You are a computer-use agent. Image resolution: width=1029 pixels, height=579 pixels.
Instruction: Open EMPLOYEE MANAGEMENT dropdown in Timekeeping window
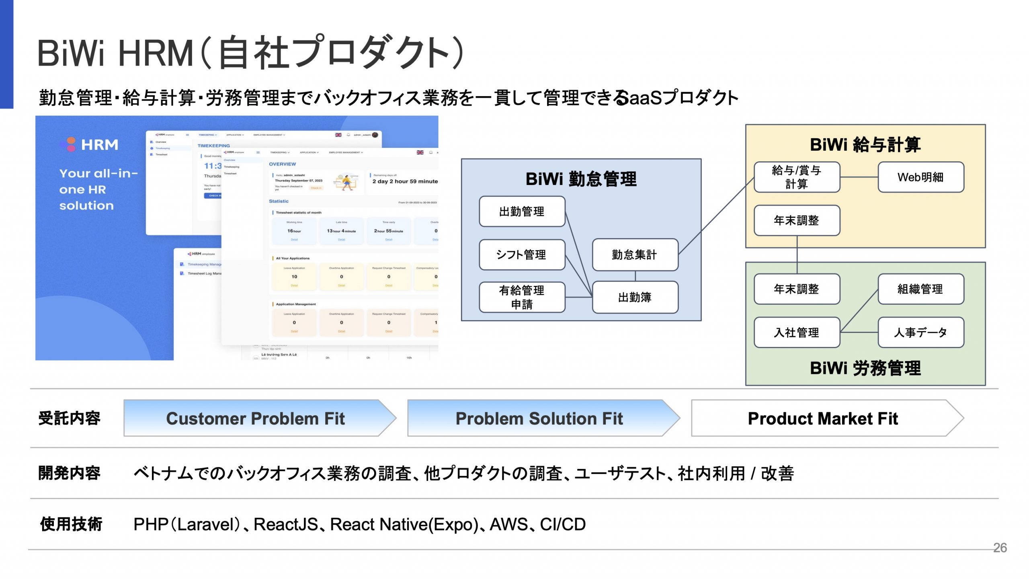[x=269, y=135]
